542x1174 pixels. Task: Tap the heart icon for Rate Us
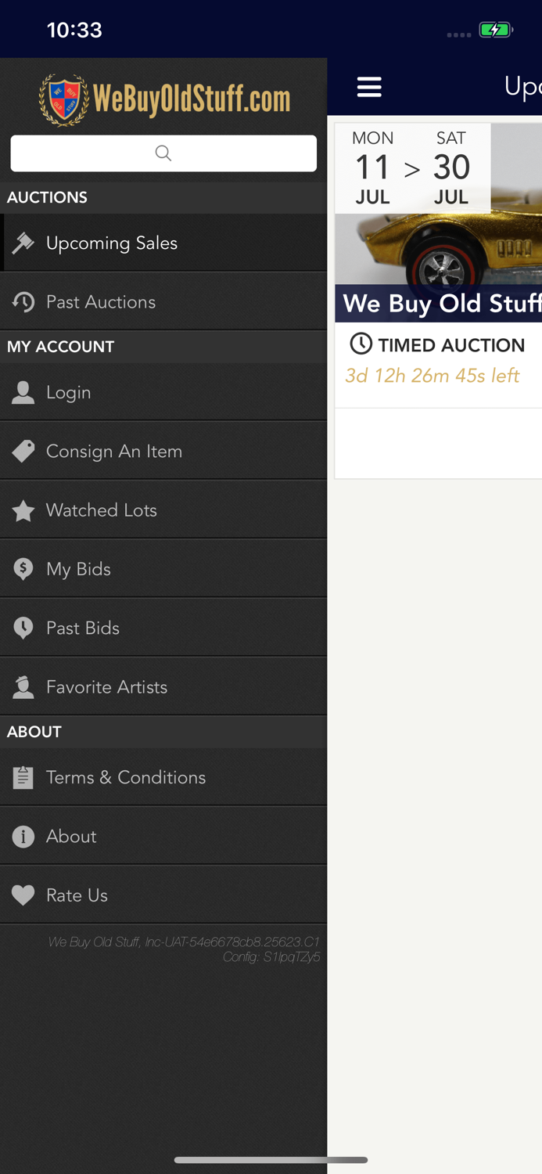(x=23, y=895)
